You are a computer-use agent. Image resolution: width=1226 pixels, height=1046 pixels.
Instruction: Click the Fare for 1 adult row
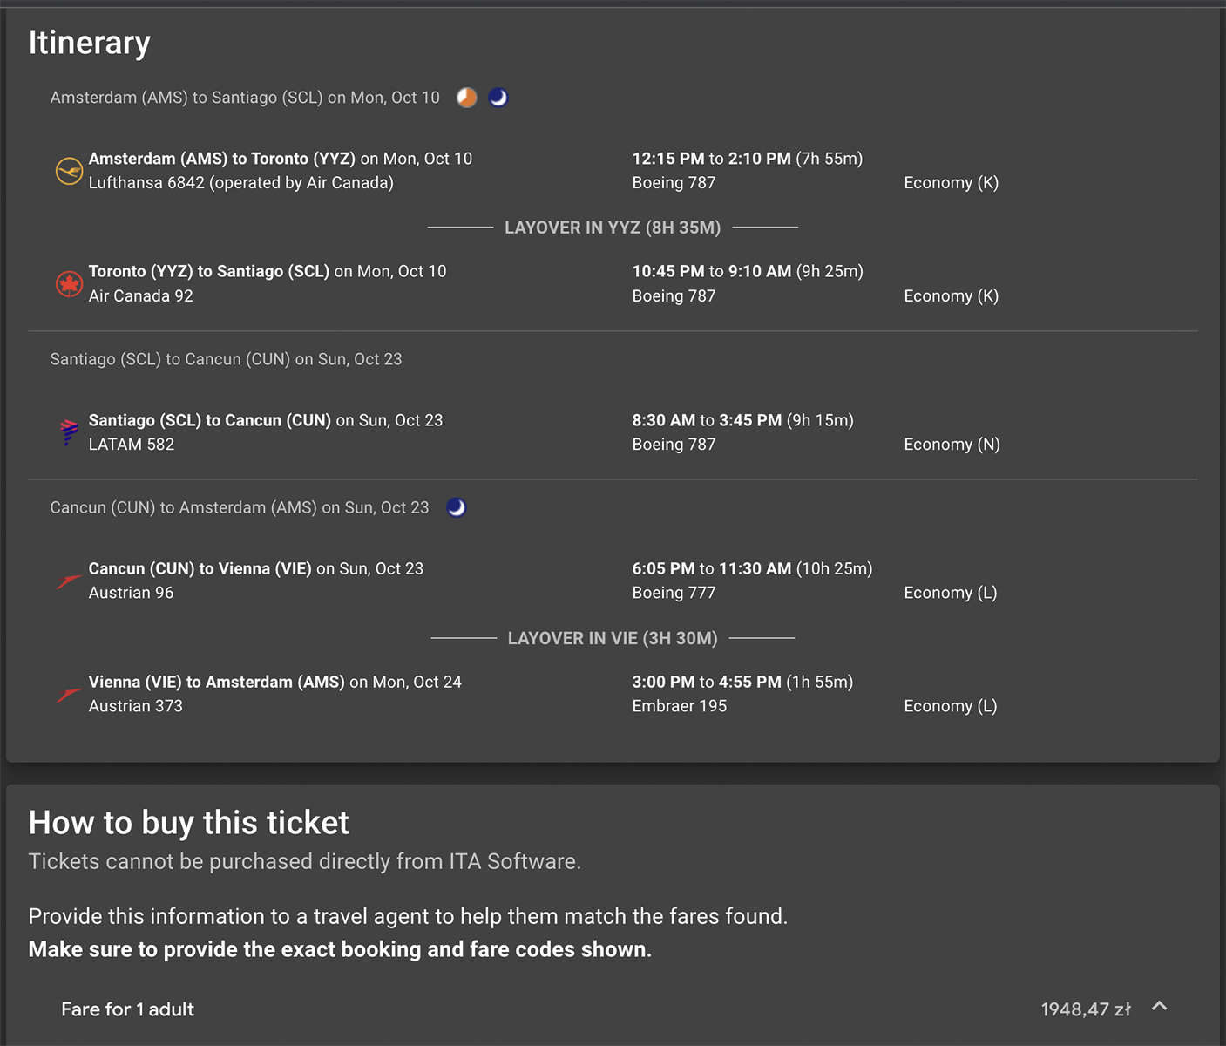(613, 1009)
